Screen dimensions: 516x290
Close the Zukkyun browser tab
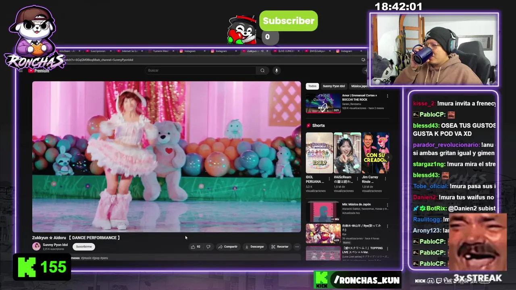267,51
